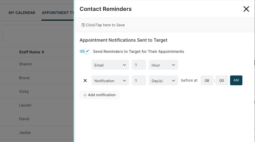Select the Appointment Types tab

click(x=58, y=13)
